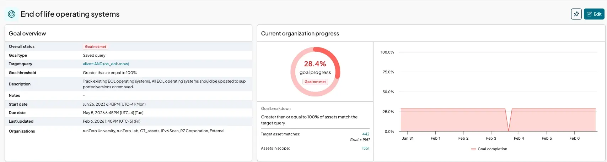This screenshot has height=162, width=607.
Task: Click the goal target icon beside the title
Action: click(x=12, y=14)
